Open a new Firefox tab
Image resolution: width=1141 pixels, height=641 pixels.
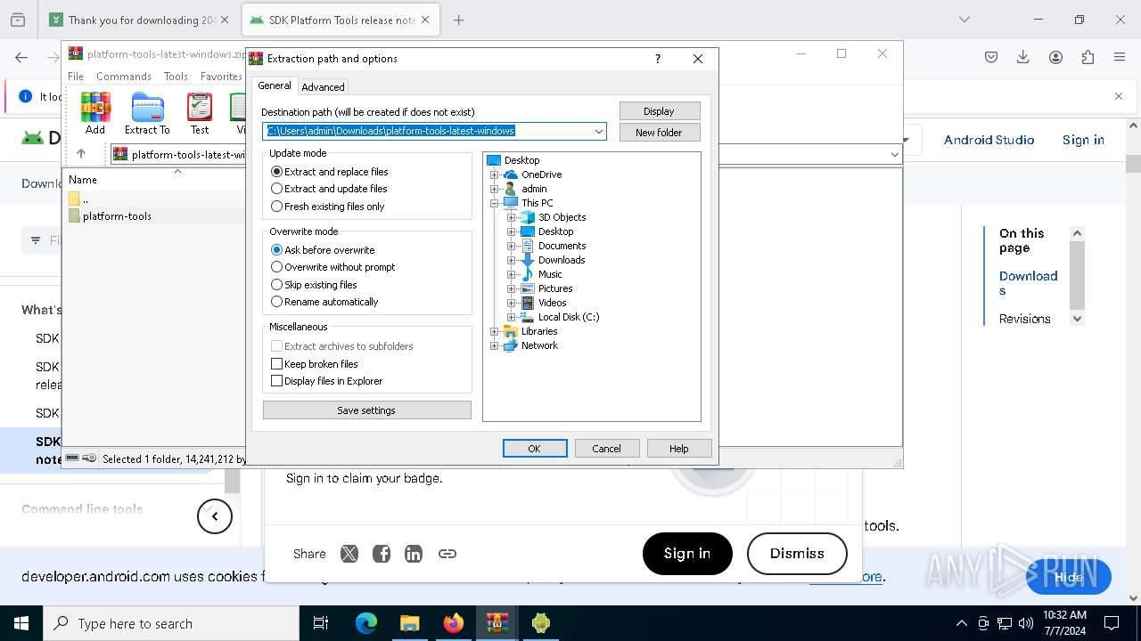(459, 20)
